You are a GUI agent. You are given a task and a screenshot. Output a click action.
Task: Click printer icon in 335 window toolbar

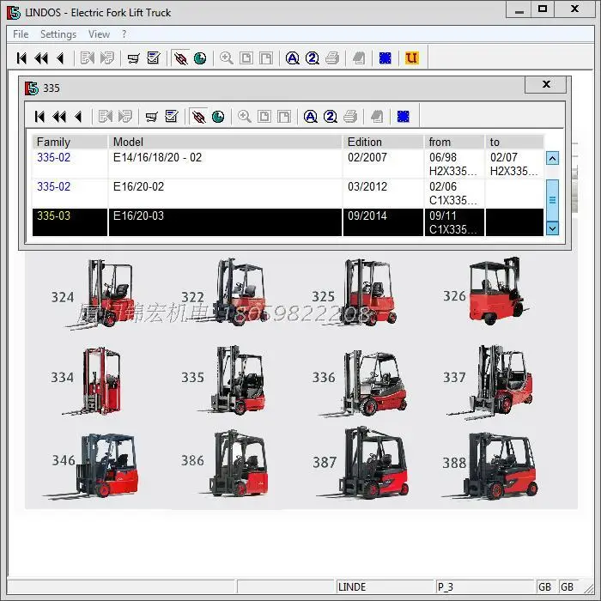pyautogui.click(x=350, y=117)
